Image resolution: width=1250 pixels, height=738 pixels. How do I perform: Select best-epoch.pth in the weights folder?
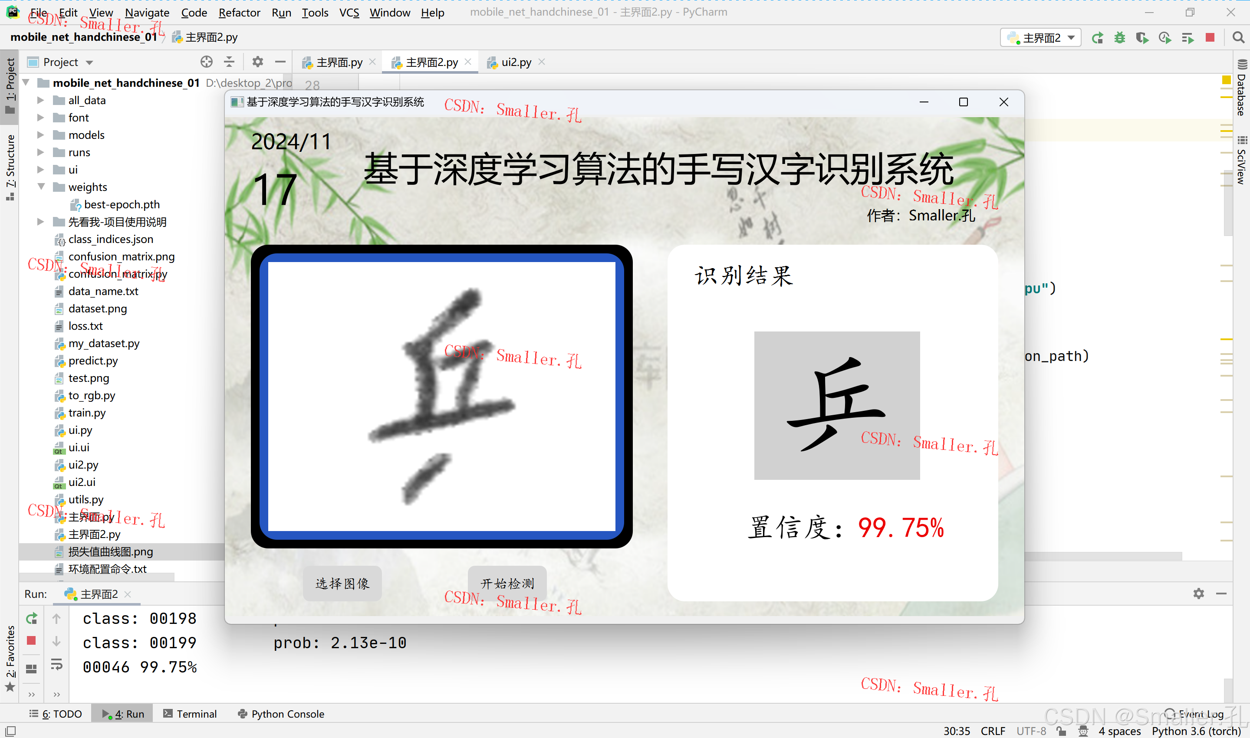click(x=122, y=204)
